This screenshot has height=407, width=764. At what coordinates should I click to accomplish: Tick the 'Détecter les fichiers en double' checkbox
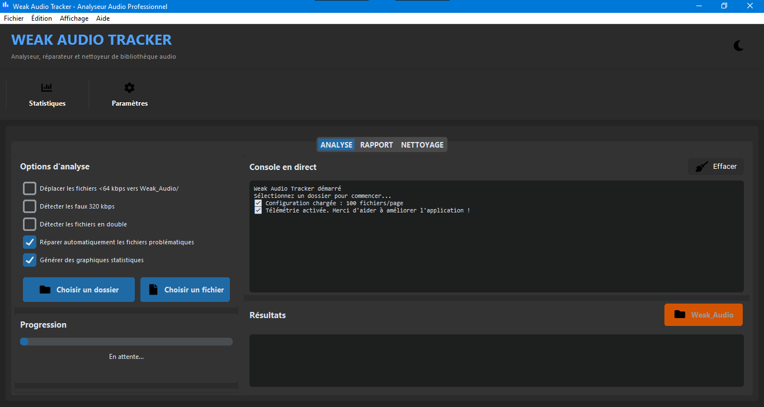[30, 224]
